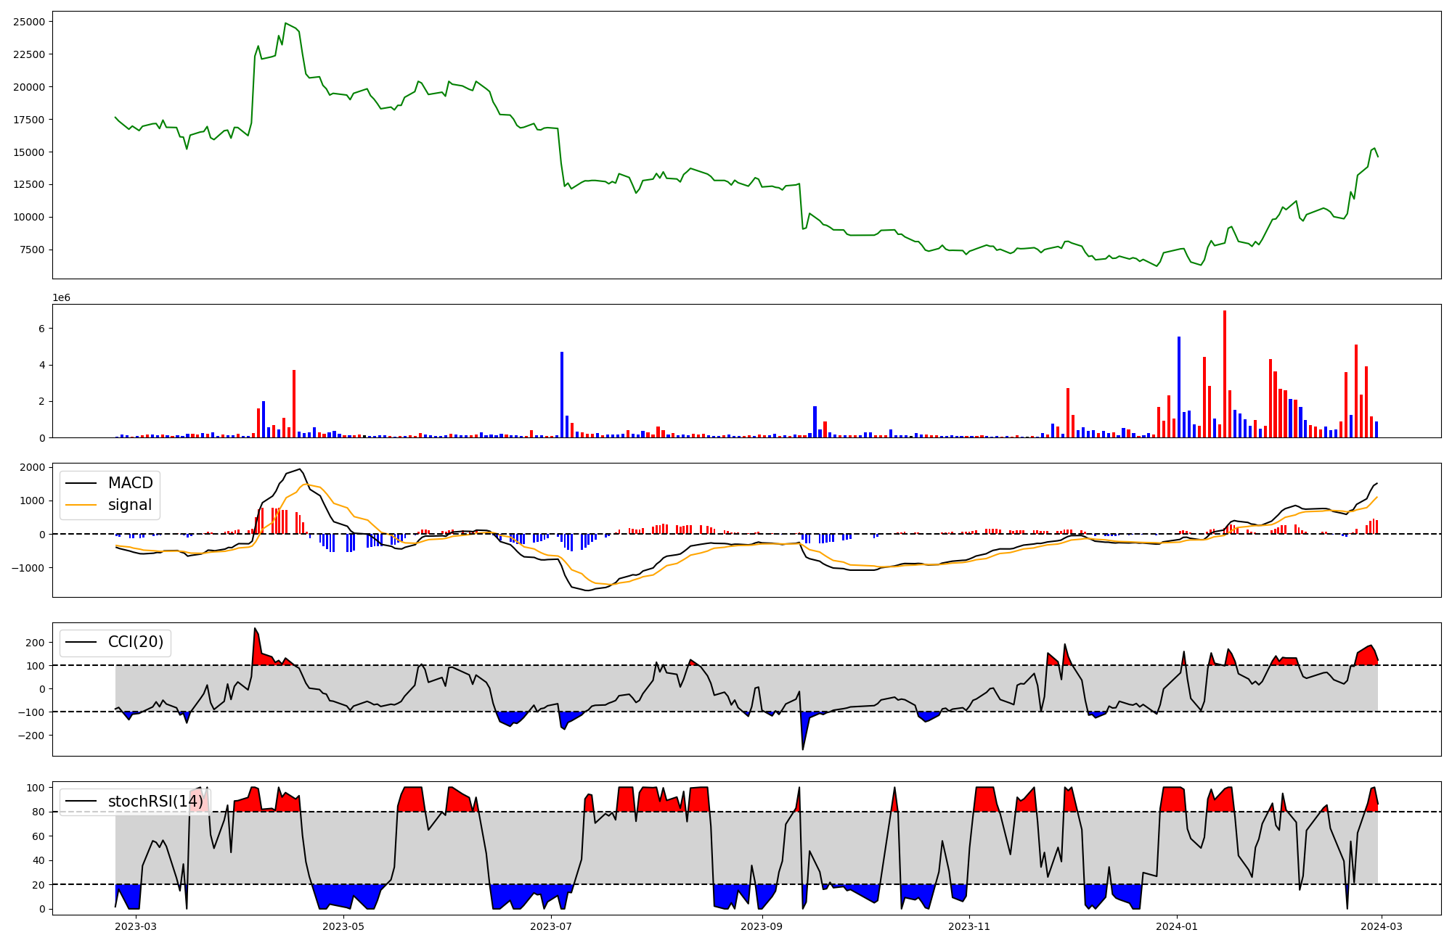Click the 2023-07 date tick label

[552, 926]
